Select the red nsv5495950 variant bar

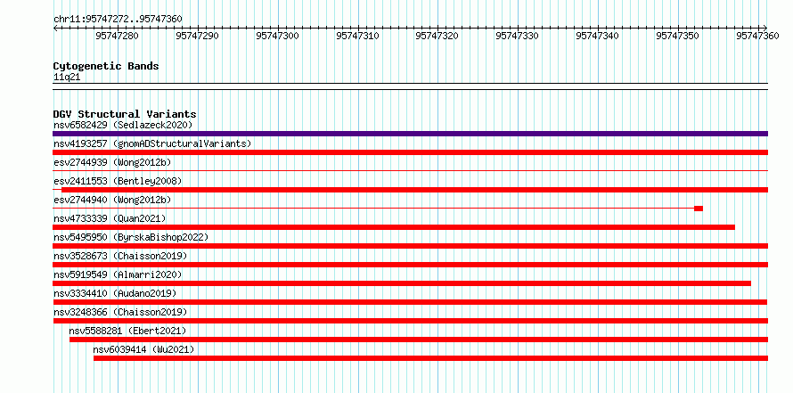[410, 246]
